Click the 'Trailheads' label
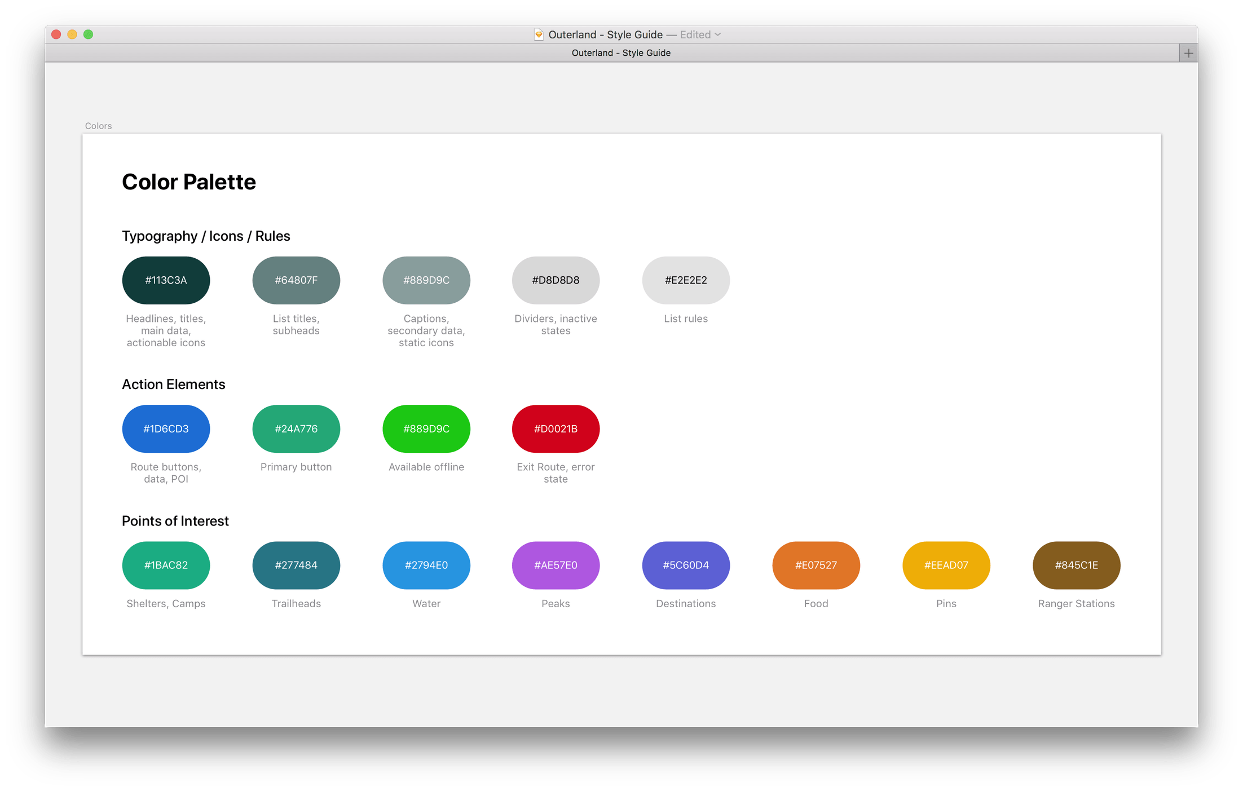Viewport: 1243px width, 791px height. [x=296, y=604]
